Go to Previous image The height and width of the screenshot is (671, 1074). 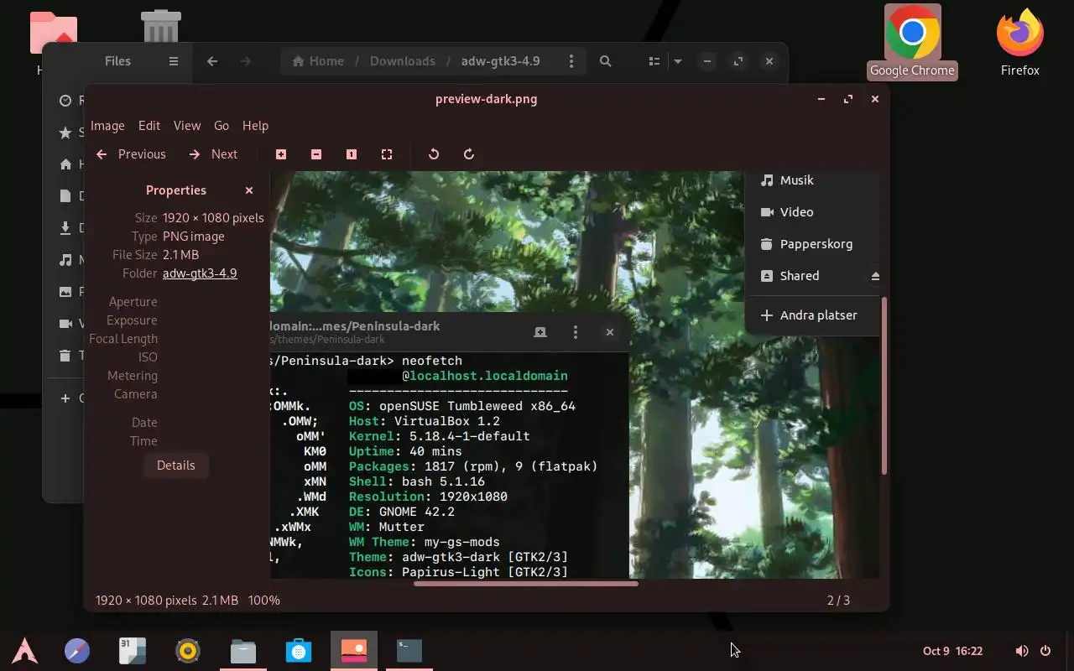(131, 154)
